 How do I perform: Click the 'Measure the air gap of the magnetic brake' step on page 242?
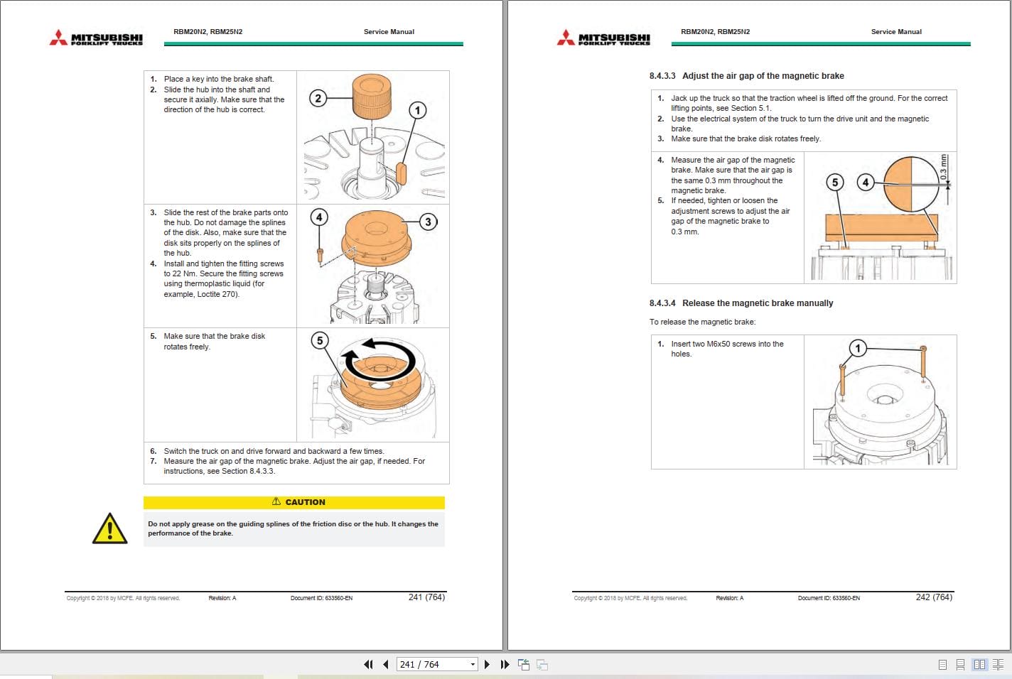click(733, 175)
